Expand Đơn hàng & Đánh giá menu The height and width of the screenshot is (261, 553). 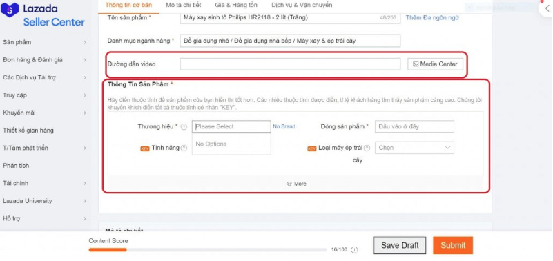(44, 60)
